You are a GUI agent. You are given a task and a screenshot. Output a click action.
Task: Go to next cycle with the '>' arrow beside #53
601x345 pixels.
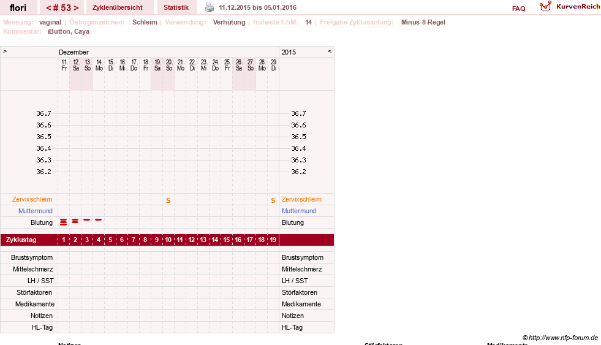(76, 8)
